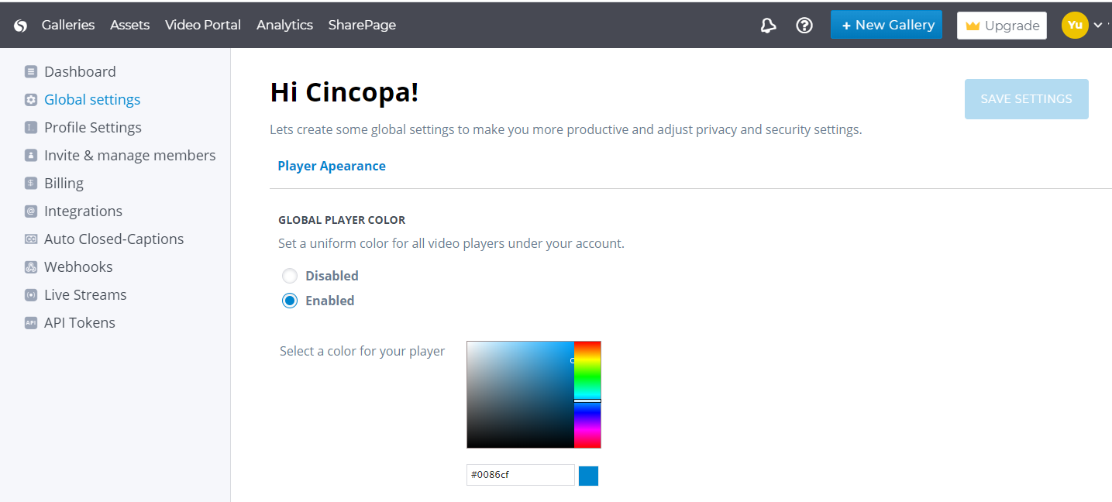Screen dimensions: 1112x502
Task: Select the Enabled radio button
Action: 290,301
